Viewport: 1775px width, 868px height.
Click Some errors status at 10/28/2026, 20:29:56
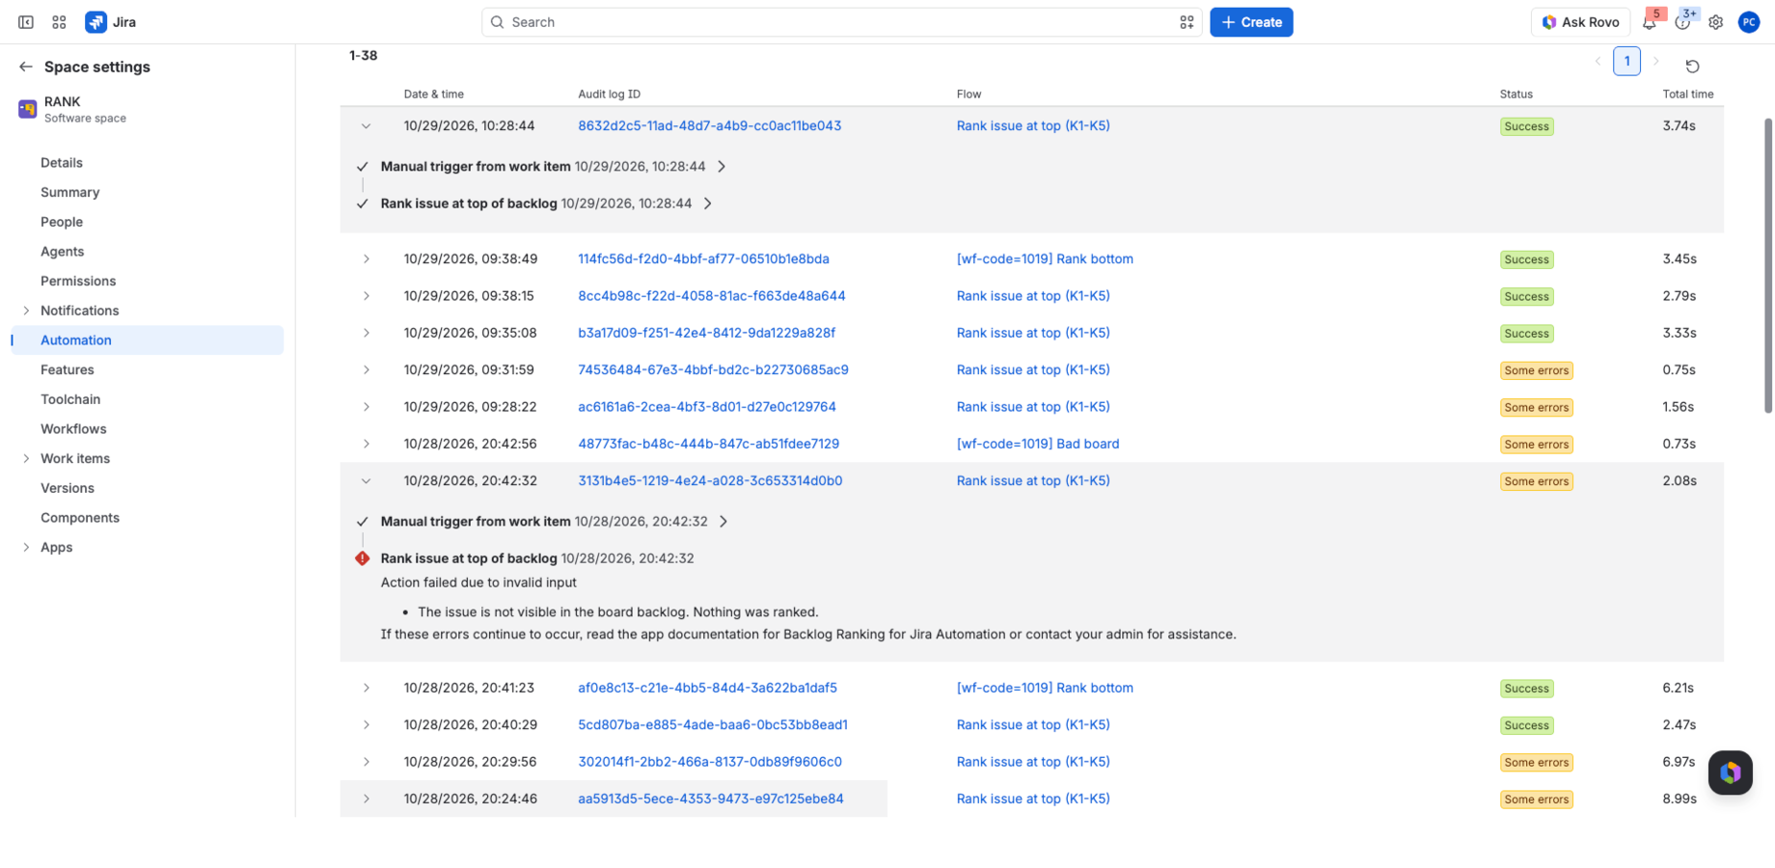(1536, 763)
